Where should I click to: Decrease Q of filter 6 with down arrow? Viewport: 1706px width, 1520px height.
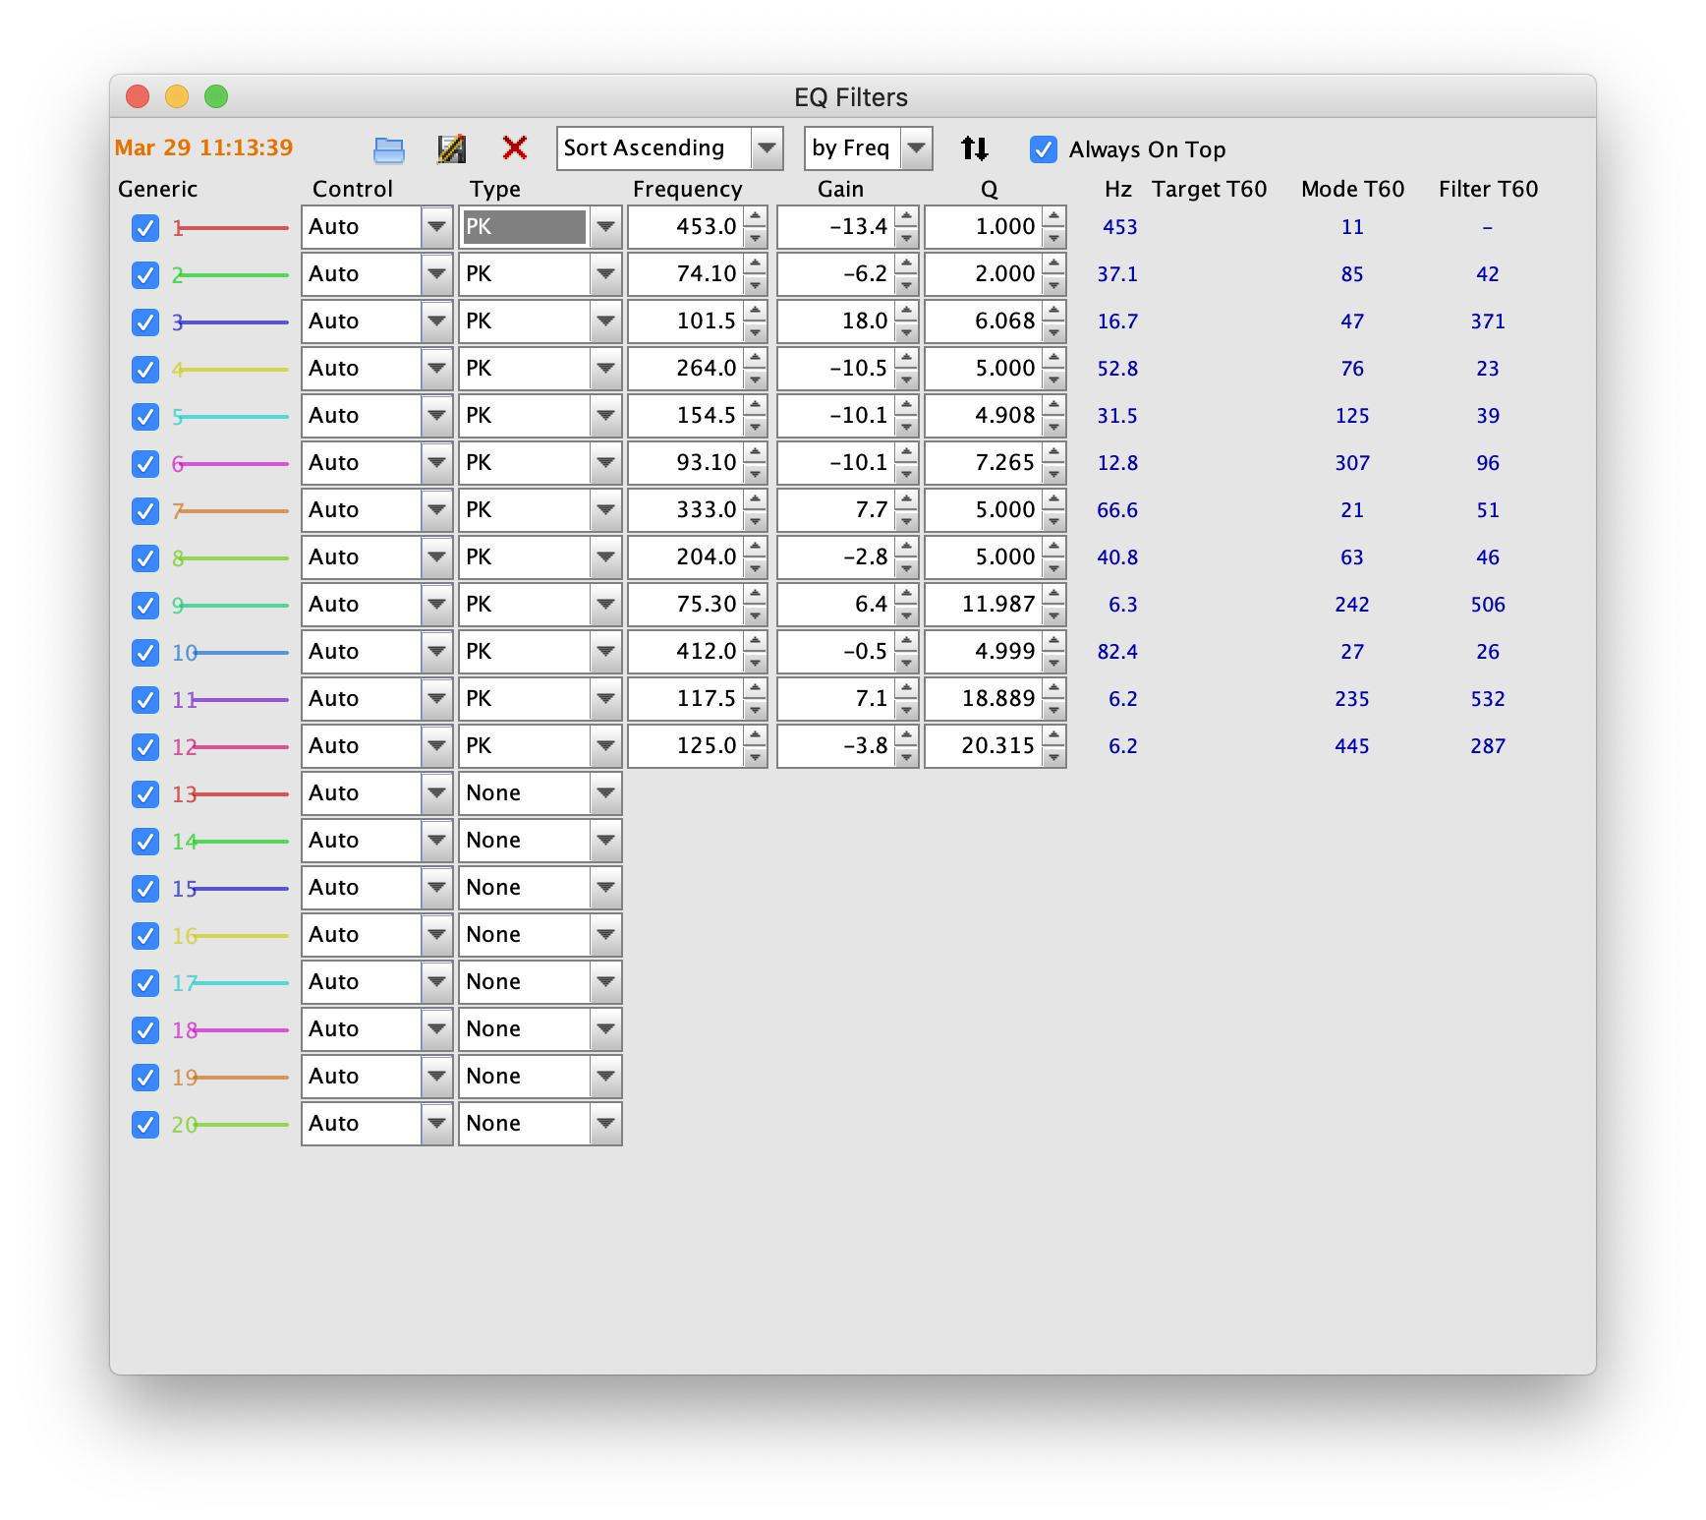coord(1053,473)
